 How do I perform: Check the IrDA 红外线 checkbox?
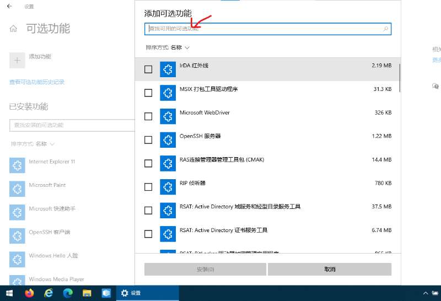[x=148, y=69]
